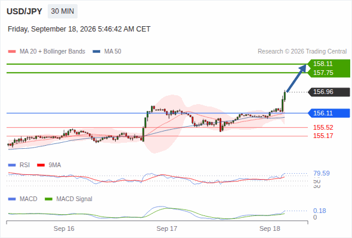Click the USD/JPY pair title
This screenshot has height=238, width=352.
pos(24,11)
